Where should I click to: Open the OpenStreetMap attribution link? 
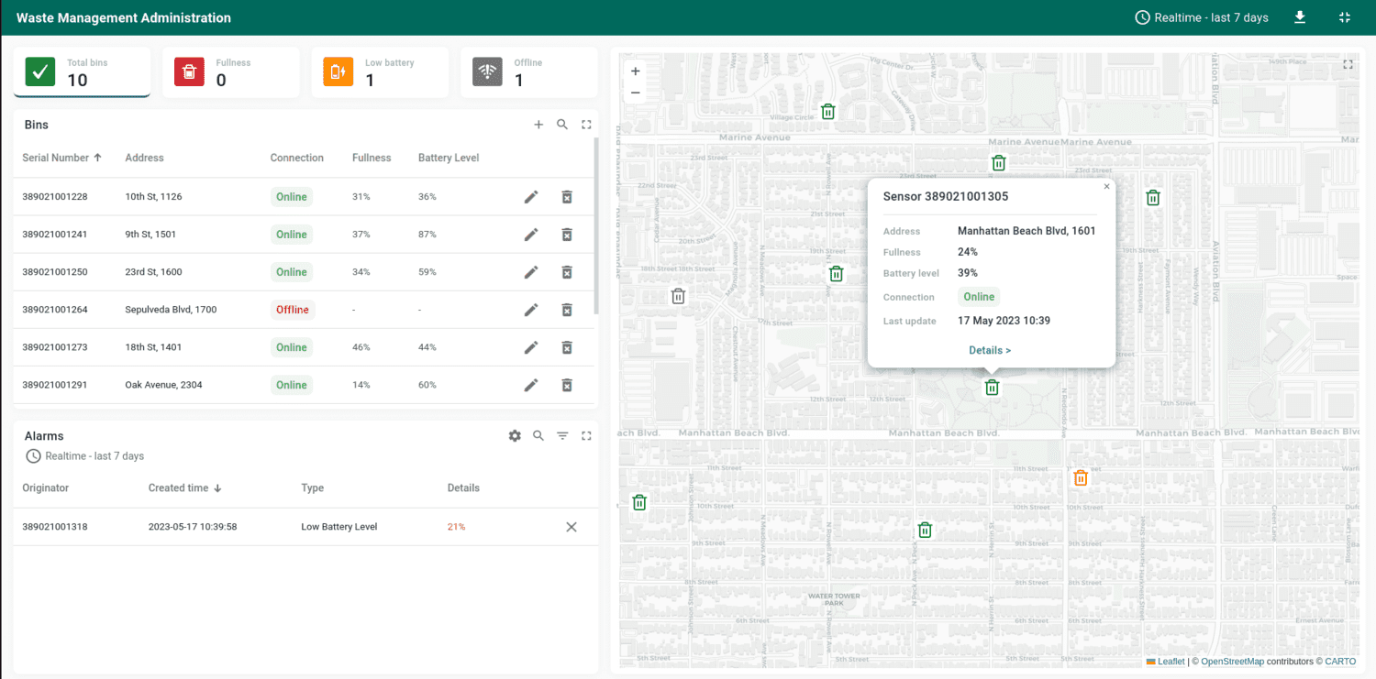1232,661
